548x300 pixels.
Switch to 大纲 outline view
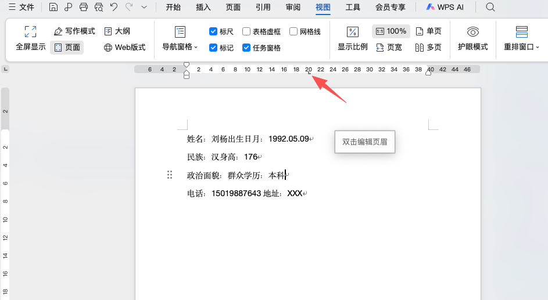click(x=117, y=31)
